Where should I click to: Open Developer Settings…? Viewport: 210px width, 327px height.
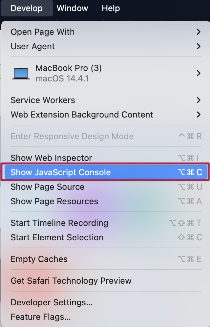point(52,302)
